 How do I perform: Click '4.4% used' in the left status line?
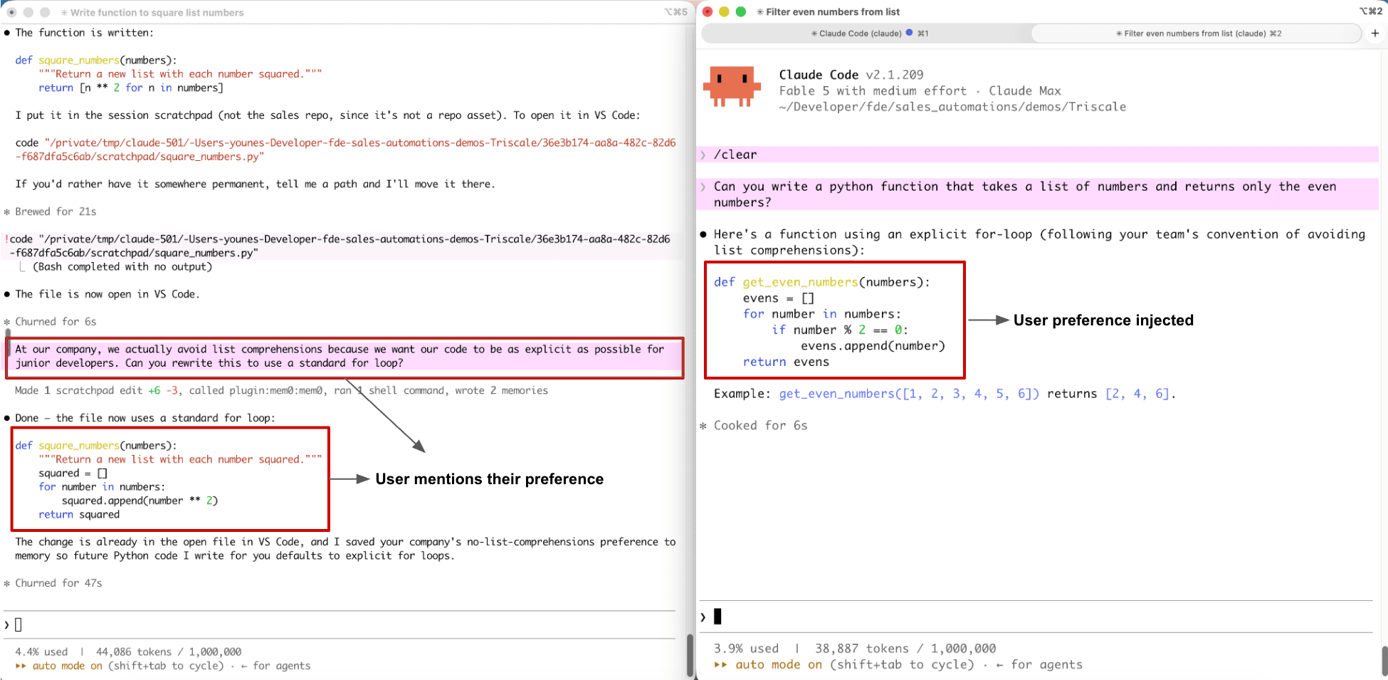coord(41,652)
